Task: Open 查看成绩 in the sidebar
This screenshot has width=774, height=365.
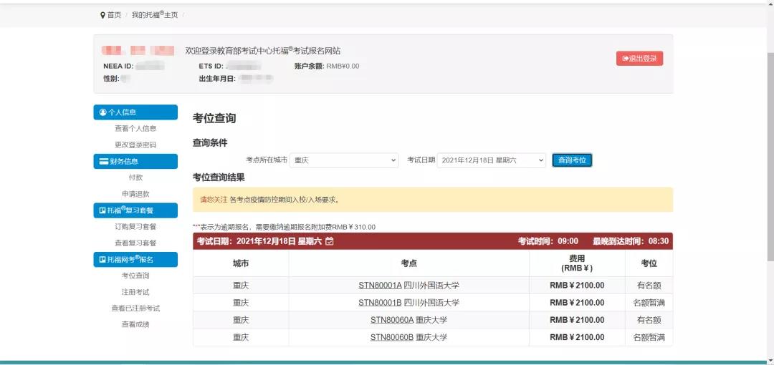Action: click(x=135, y=324)
